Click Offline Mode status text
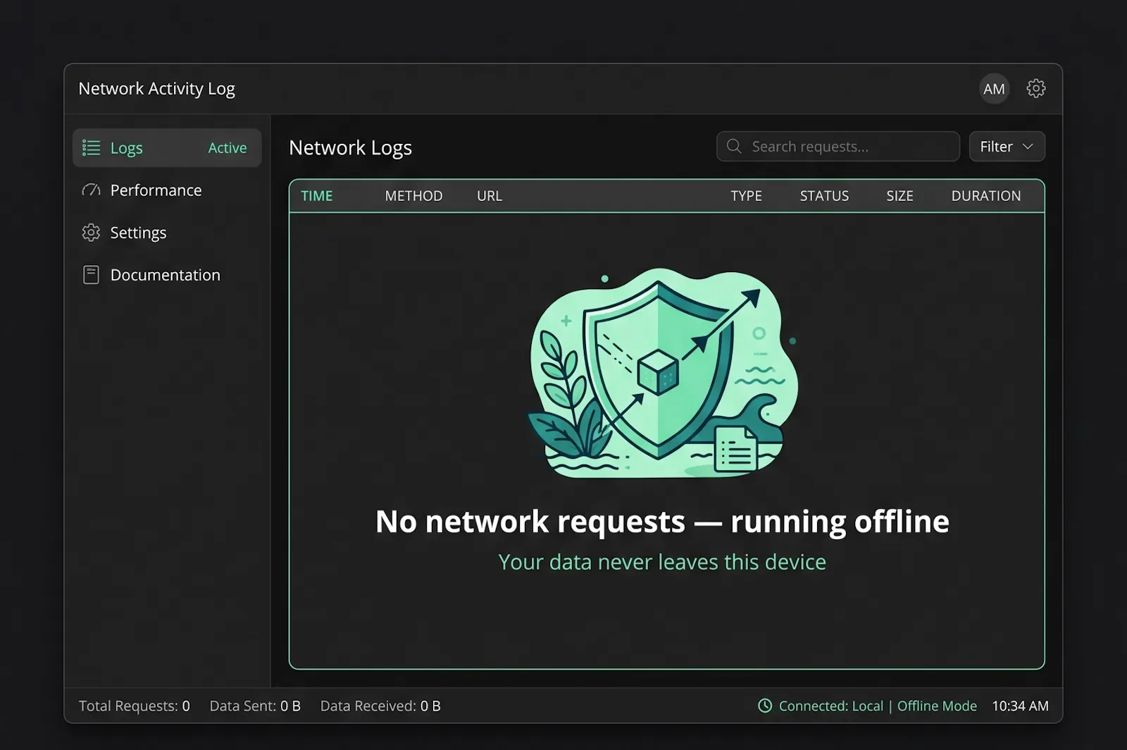1127x750 pixels. point(937,706)
